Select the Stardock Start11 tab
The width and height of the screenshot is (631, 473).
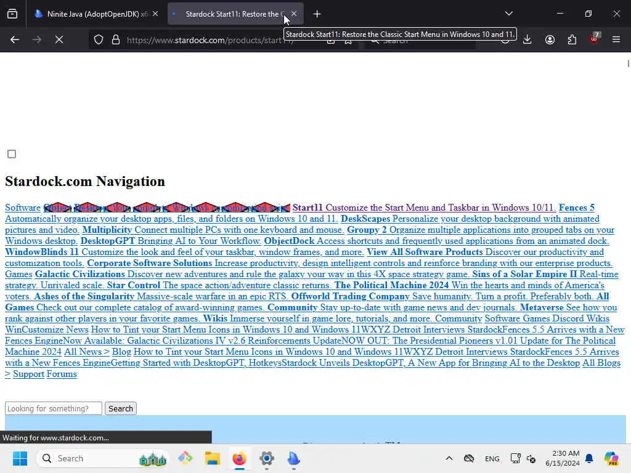[235, 14]
